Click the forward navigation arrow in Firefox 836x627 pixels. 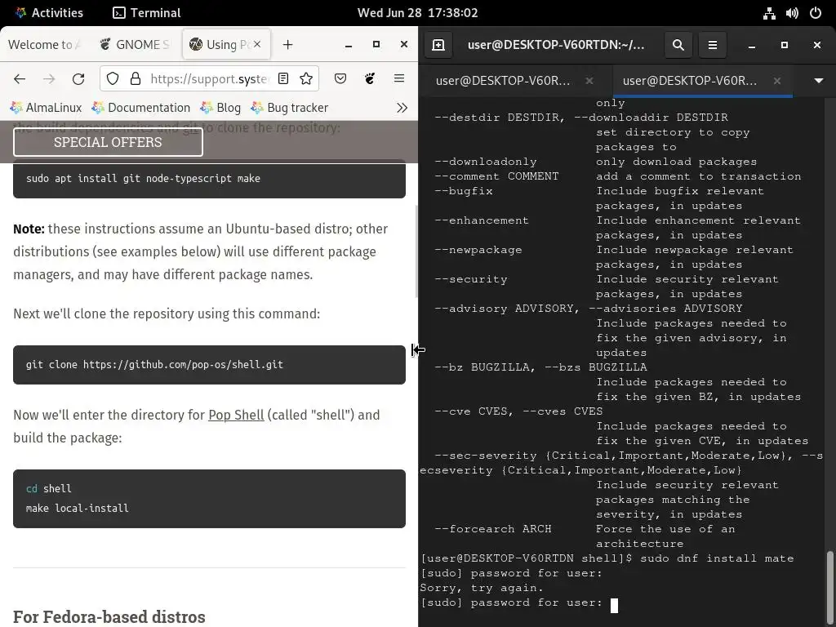tap(49, 79)
